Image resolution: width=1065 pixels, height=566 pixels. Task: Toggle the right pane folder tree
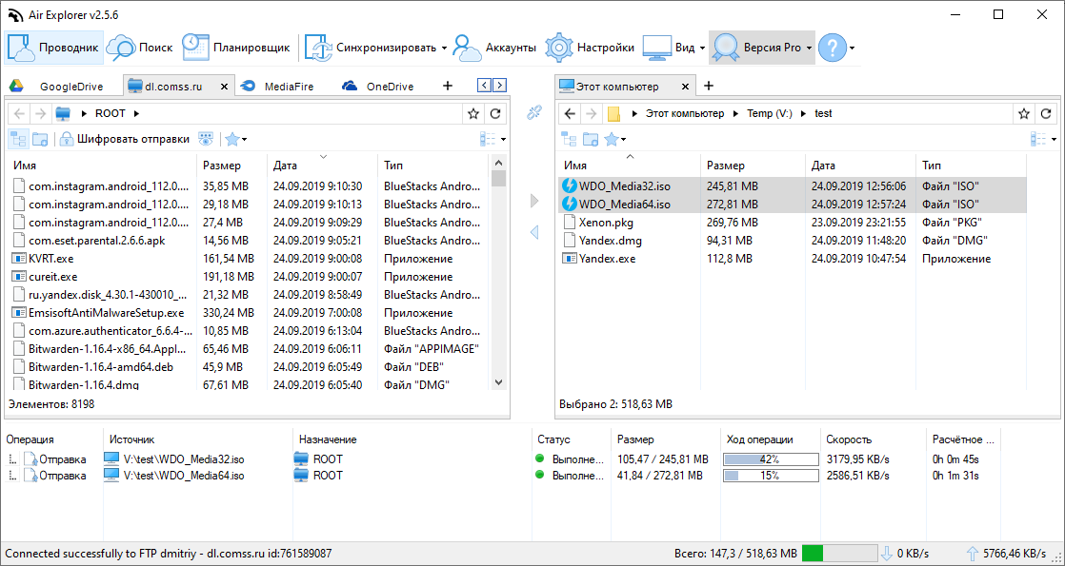[570, 139]
